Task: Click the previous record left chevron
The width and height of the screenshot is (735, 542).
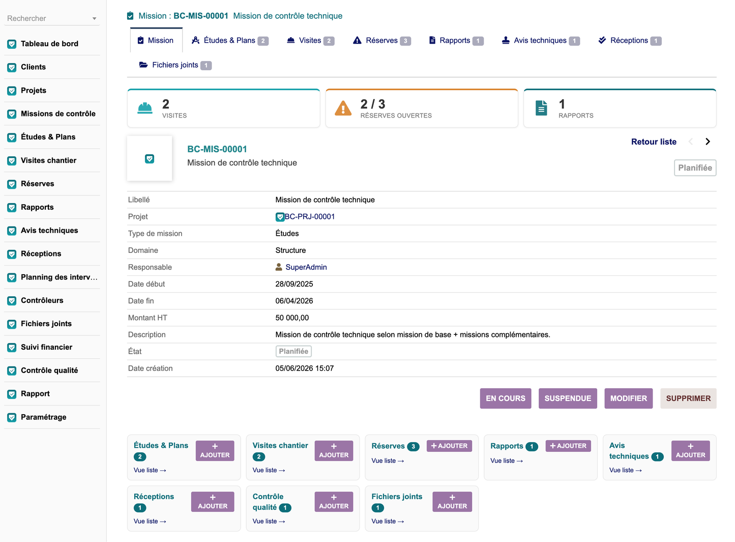Action: tap(690, 141)
